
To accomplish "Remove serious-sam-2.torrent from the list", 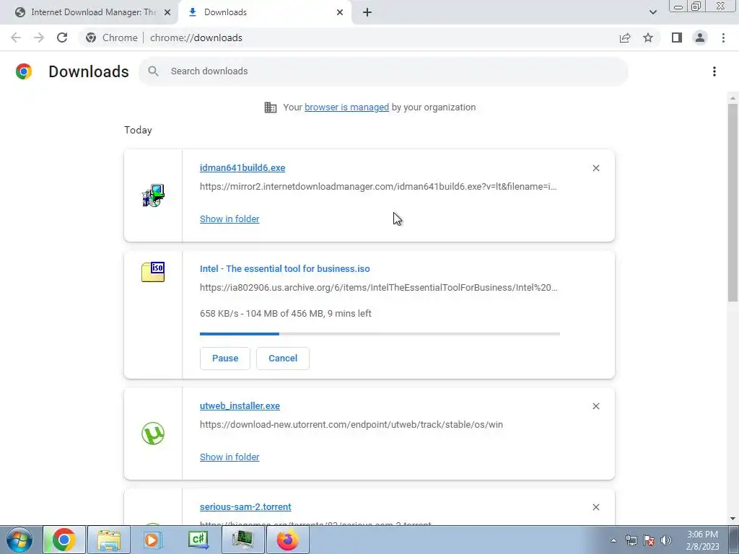I will click(x=595, y=507).
